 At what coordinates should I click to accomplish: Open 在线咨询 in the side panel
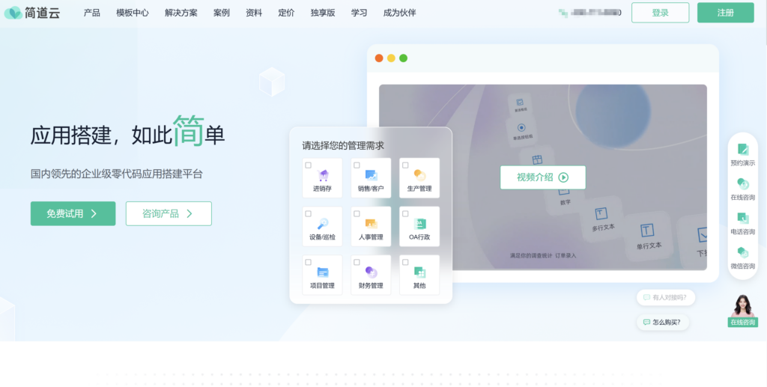click(742, 189)
